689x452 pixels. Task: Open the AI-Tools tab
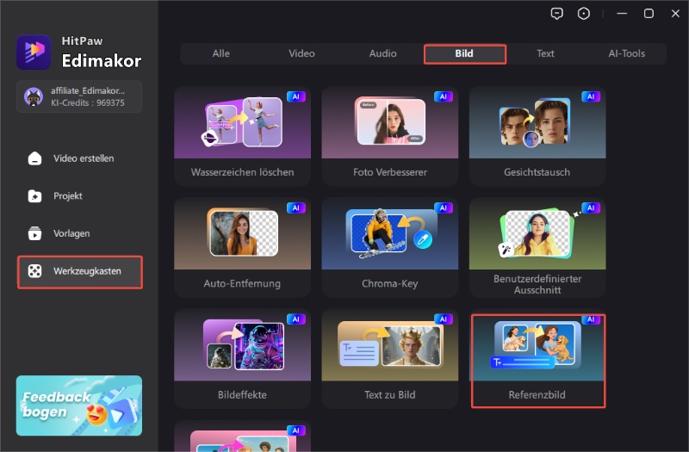[x=626, y=53]
